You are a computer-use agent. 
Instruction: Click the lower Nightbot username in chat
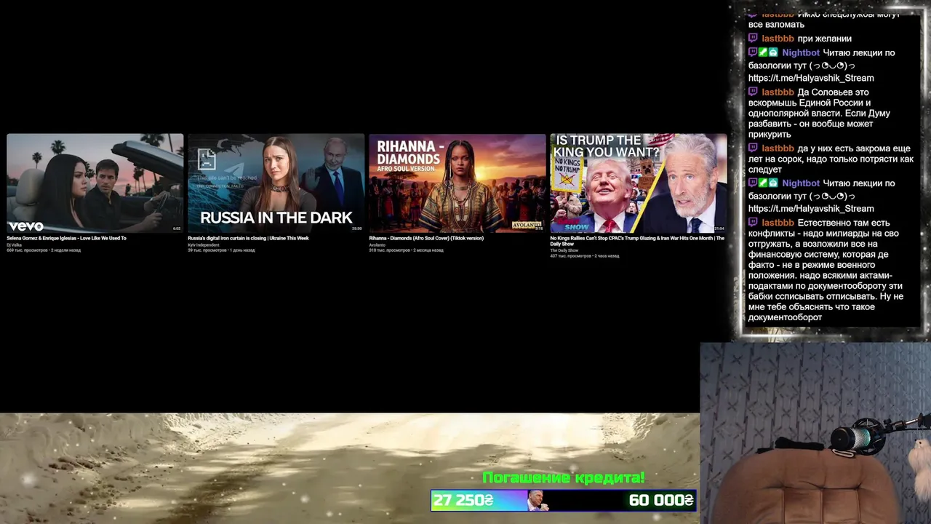point(801,183)
